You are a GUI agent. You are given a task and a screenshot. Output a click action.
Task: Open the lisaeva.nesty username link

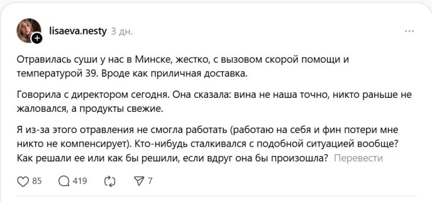tap(78, 31)
